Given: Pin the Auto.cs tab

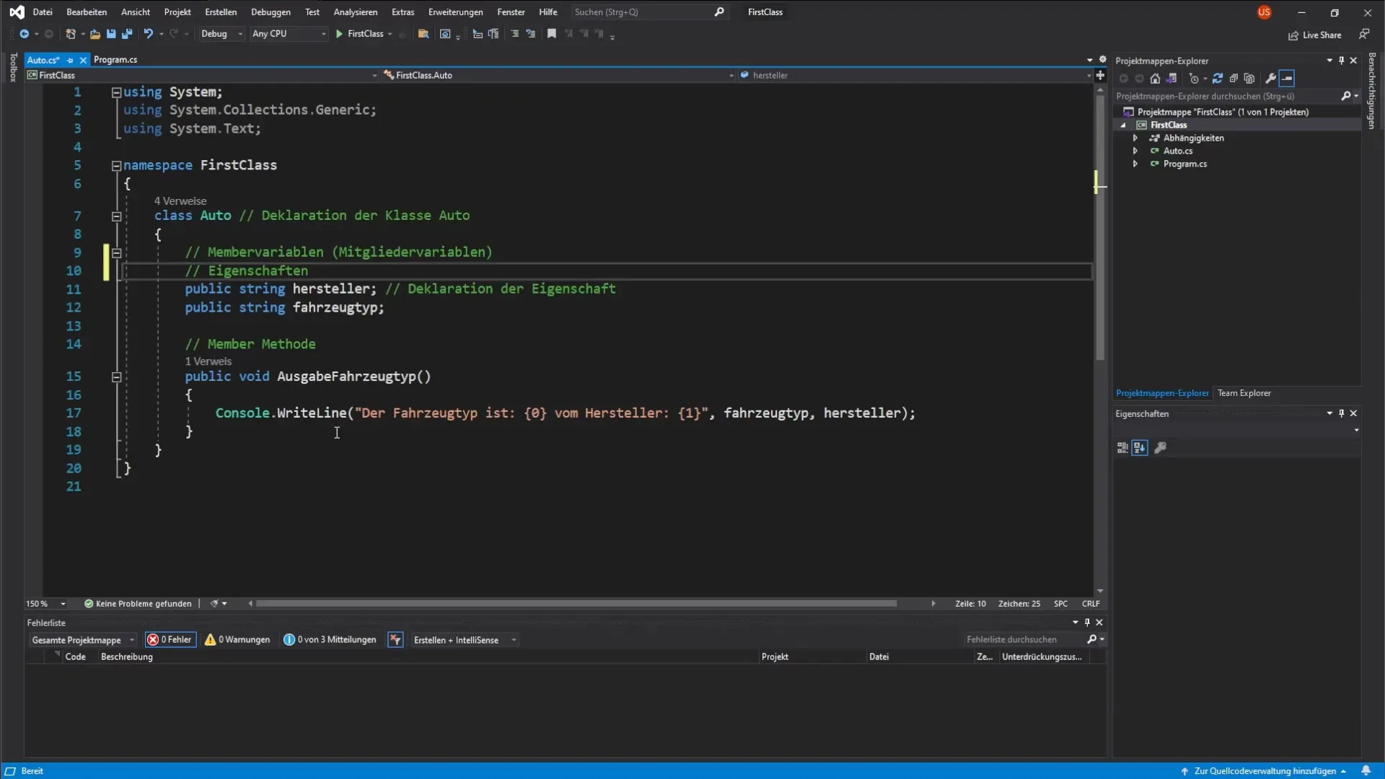Looking at the screenshot, I should [x=70, y=60].
